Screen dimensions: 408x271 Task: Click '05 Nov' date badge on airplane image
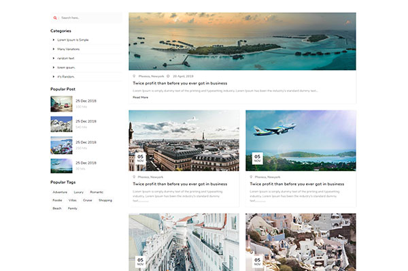(257, 159)
